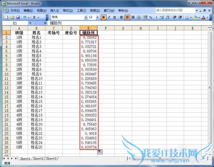Align cell text right
214x167 pixels.
click(133, 18)
